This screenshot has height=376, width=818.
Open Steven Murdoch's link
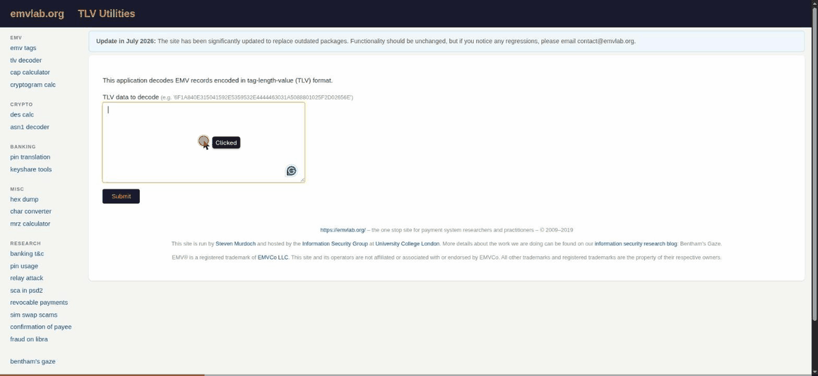tap(237, 243)
